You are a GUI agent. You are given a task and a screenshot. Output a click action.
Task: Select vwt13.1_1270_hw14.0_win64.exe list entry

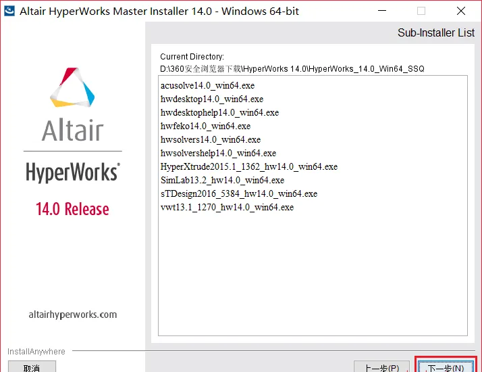coord(227,207)
